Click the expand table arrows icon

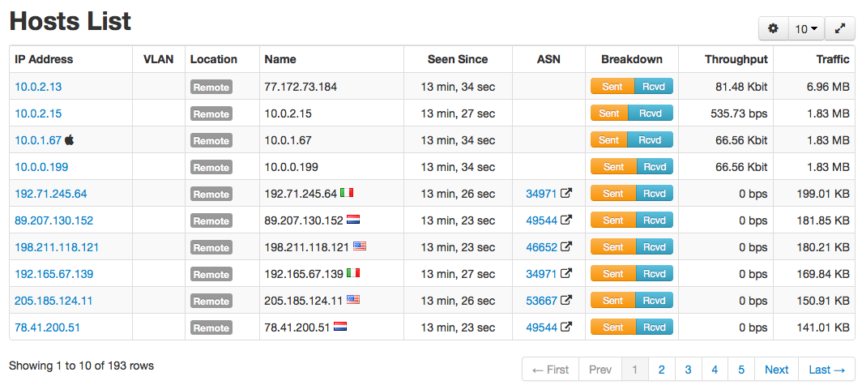point(839,28)
